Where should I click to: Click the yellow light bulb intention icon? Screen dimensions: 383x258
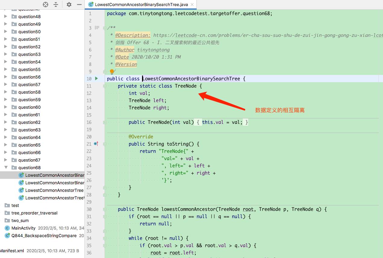coord(112,72)
